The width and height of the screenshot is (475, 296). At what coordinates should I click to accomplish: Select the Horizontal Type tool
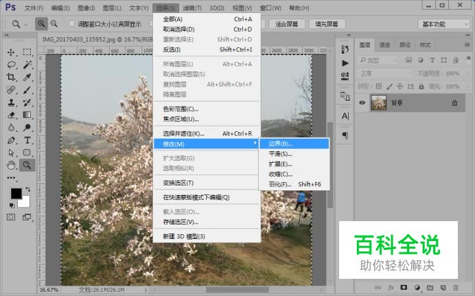(x=27, y=140)
